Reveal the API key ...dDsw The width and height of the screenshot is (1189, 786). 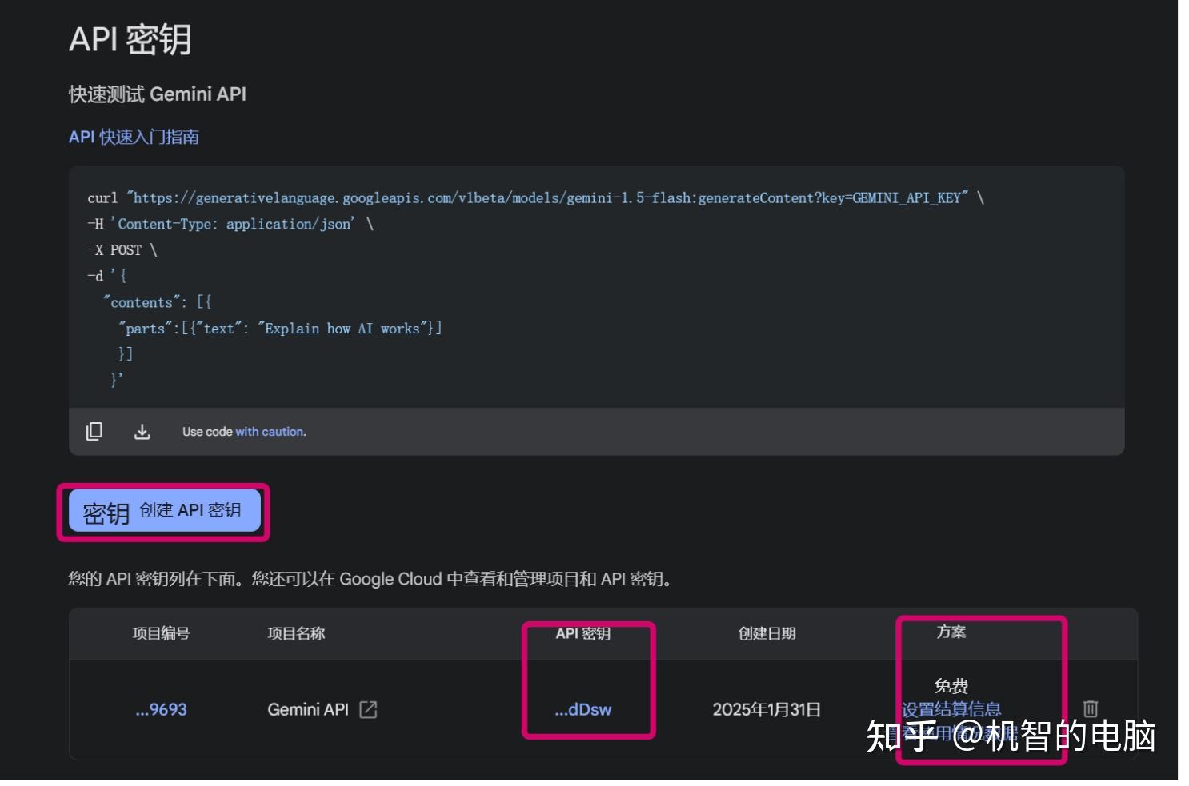pos(582,709)
